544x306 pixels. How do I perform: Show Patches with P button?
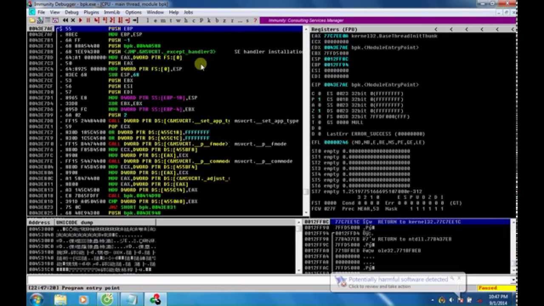click(201, 20)
